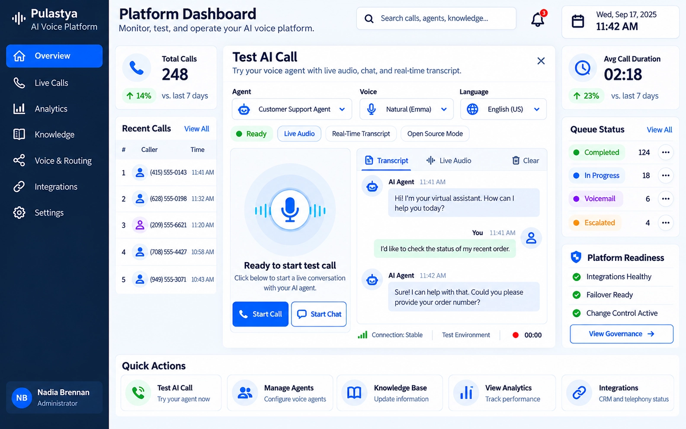
Task: Click the Integrations Healthy check mark
Action: 577,277
